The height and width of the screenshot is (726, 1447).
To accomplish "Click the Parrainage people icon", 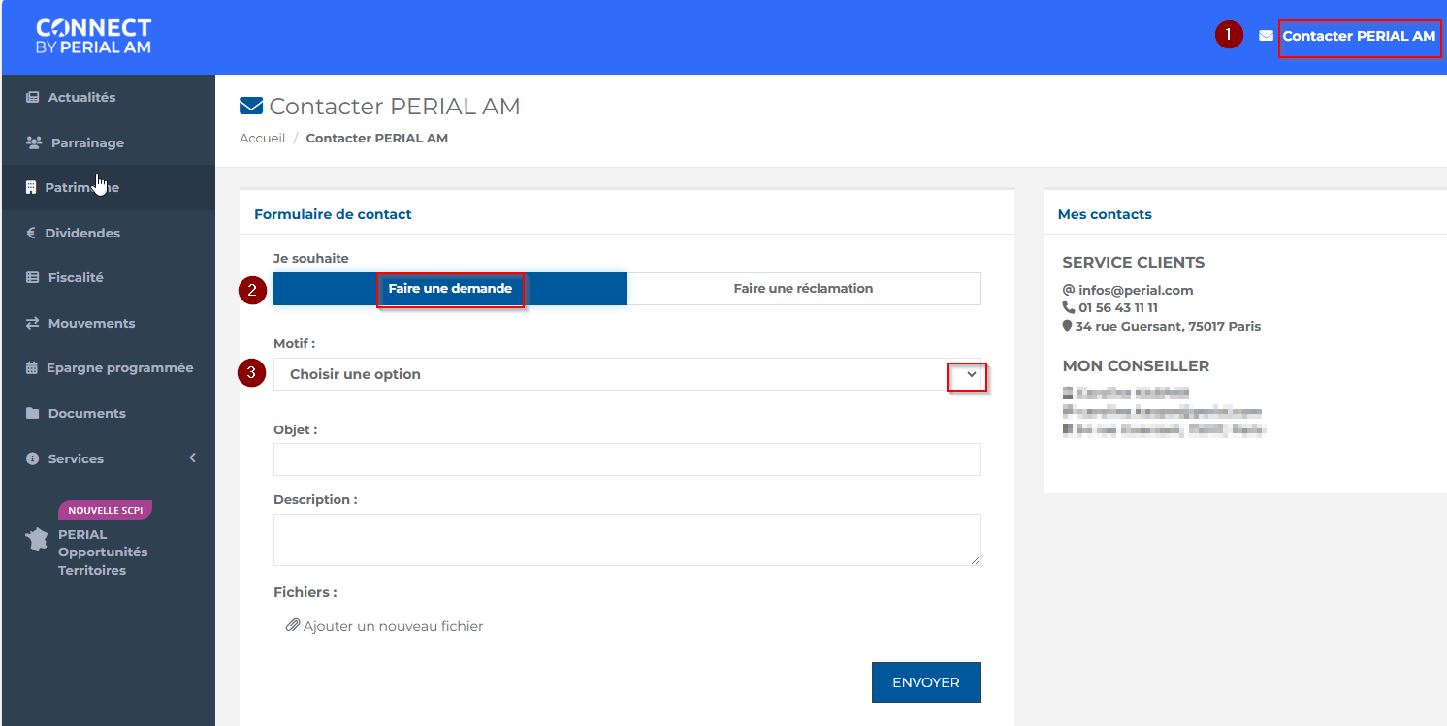I will [34, 142].
